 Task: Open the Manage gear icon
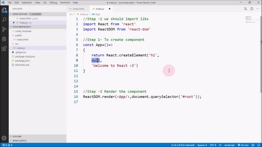pyautogui.click(x=4, y=138)
